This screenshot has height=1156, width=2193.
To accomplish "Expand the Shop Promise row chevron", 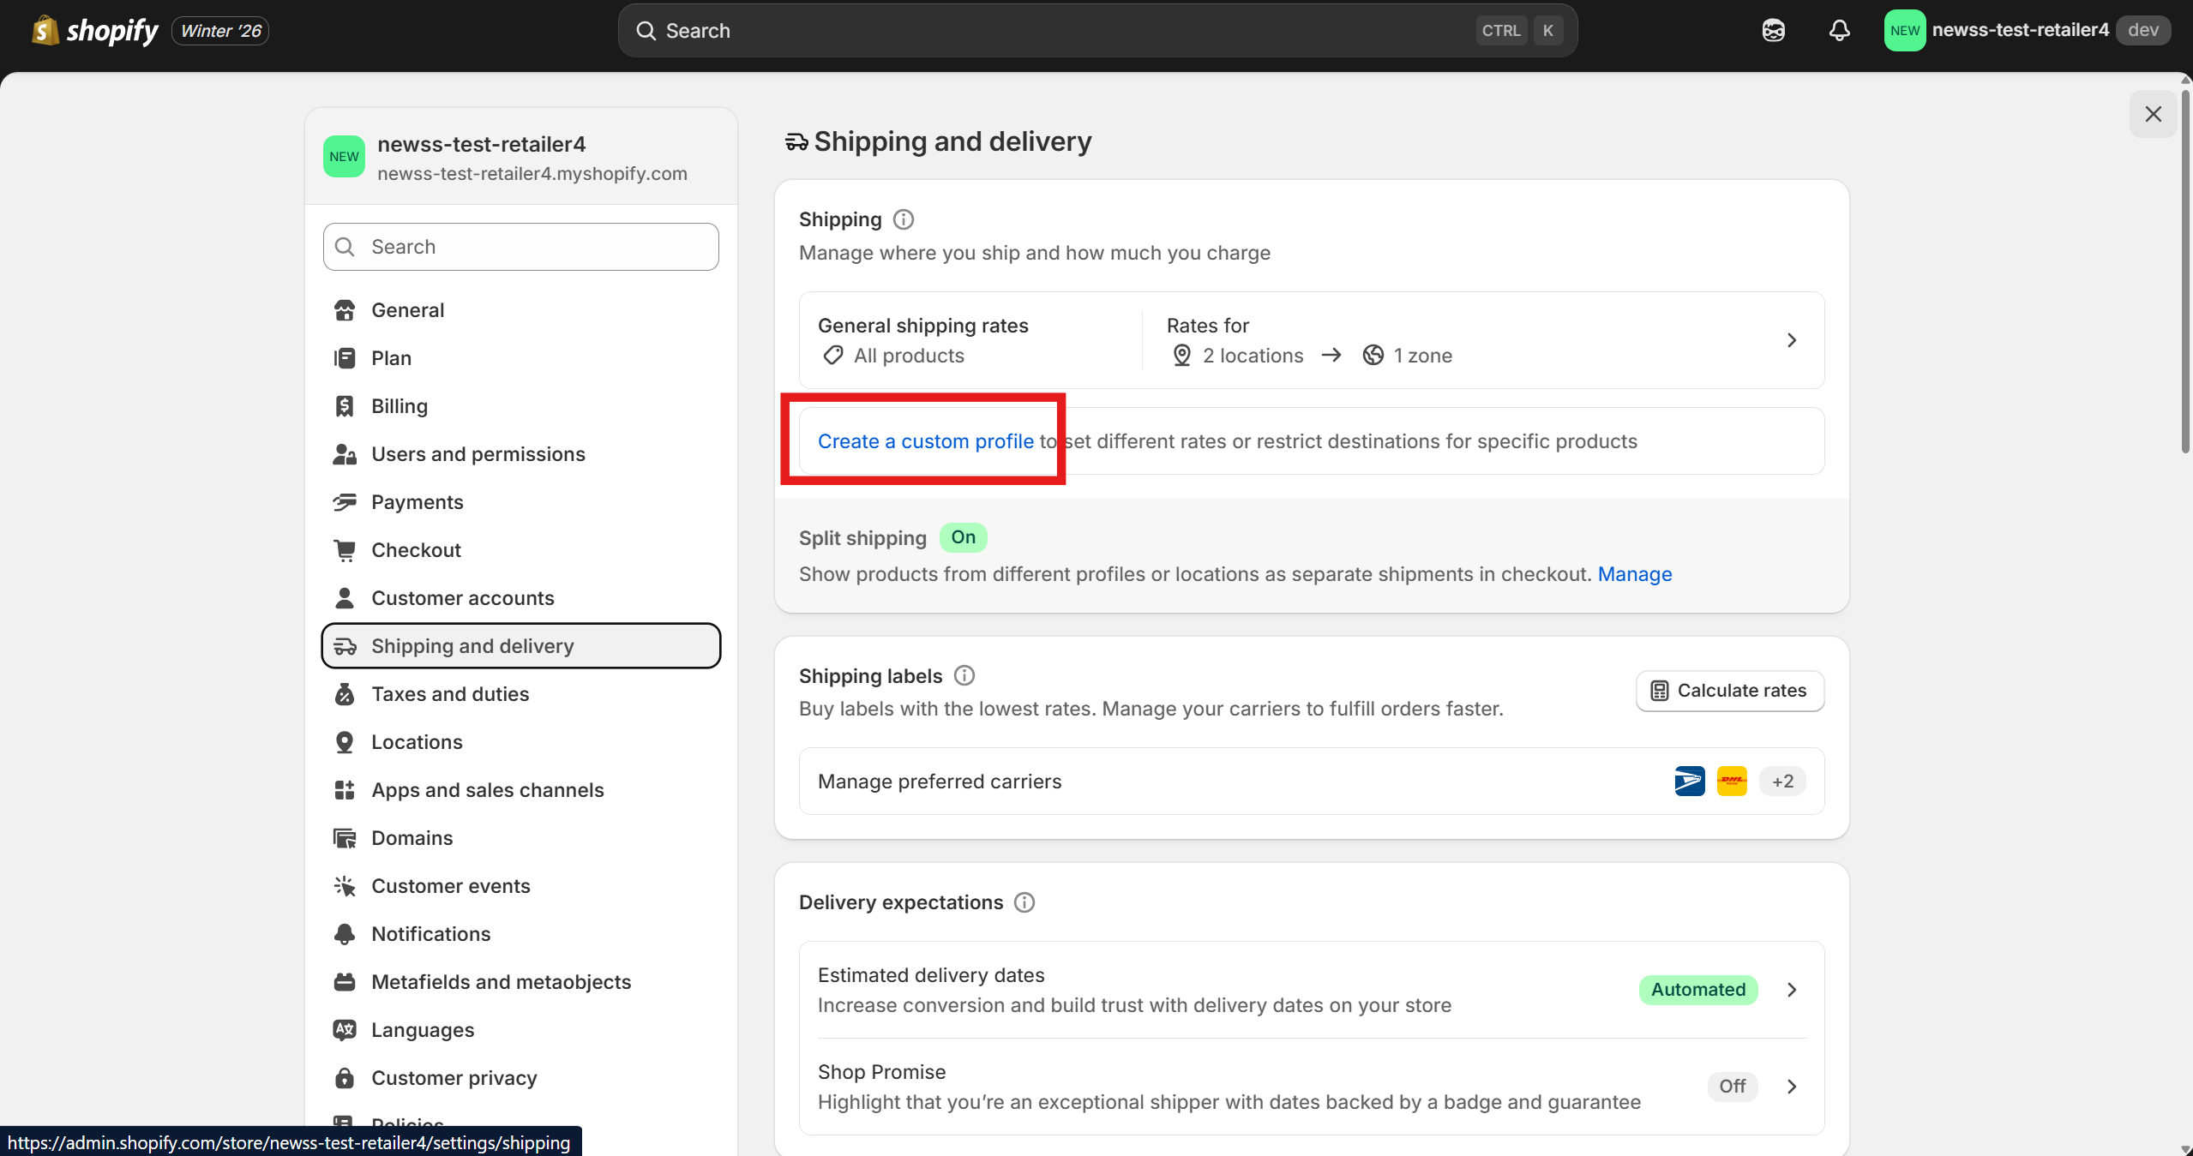I will tap(1791, 1086).
